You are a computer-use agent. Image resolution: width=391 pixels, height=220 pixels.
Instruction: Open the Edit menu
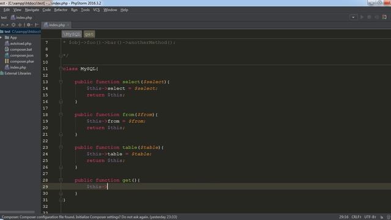7,10
